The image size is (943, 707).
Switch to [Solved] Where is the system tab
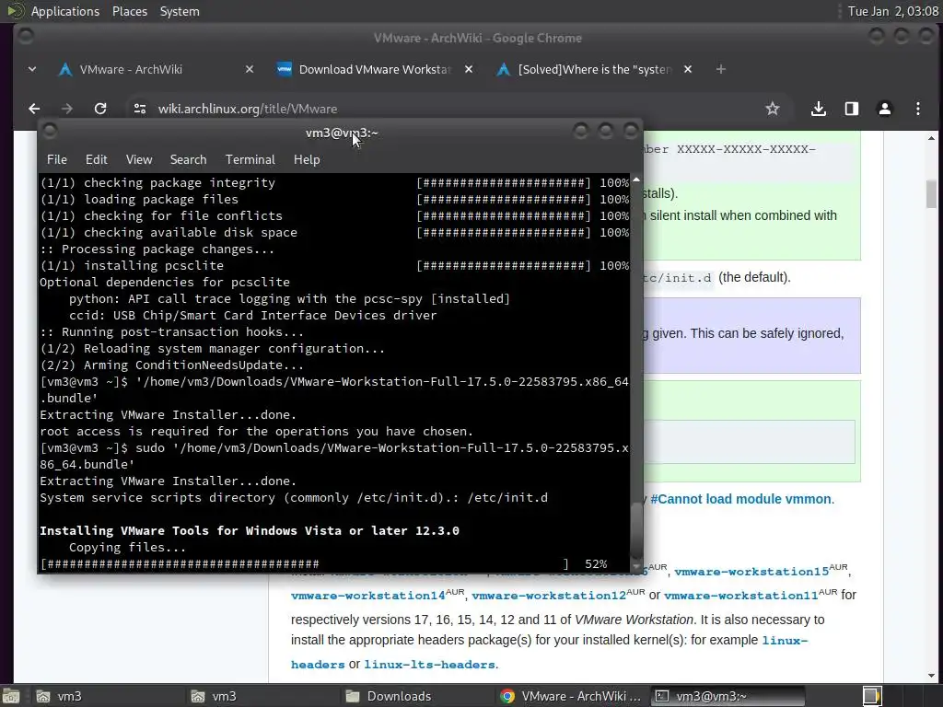(594, 70)
